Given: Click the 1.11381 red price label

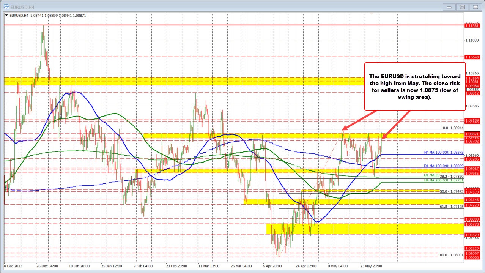Looking at the screenshot, I should coord(472,25).
